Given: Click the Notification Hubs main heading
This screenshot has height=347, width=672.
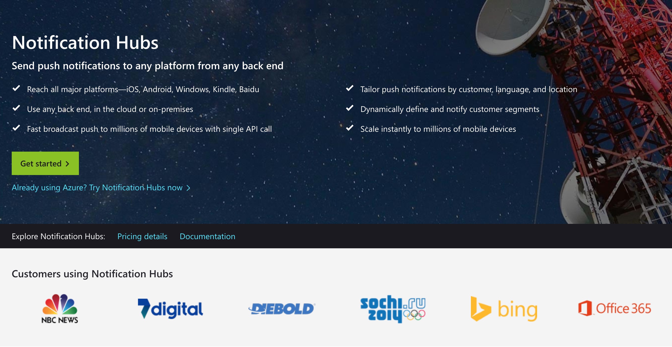Looking at the screenshot, I should pyautogui.click(x=85, y=42).
